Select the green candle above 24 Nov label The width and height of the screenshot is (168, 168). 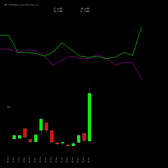41,125
